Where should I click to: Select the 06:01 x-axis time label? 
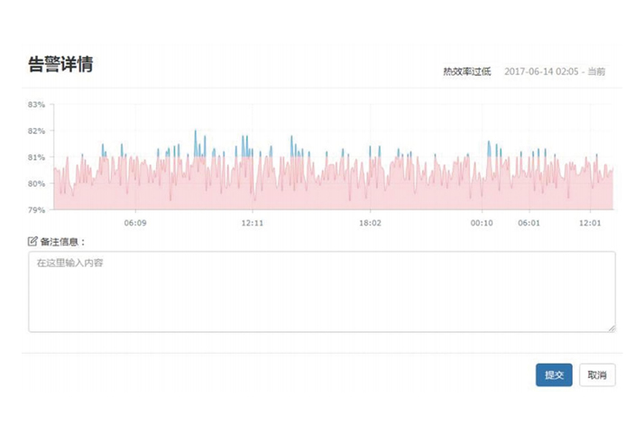pos(529,222)
